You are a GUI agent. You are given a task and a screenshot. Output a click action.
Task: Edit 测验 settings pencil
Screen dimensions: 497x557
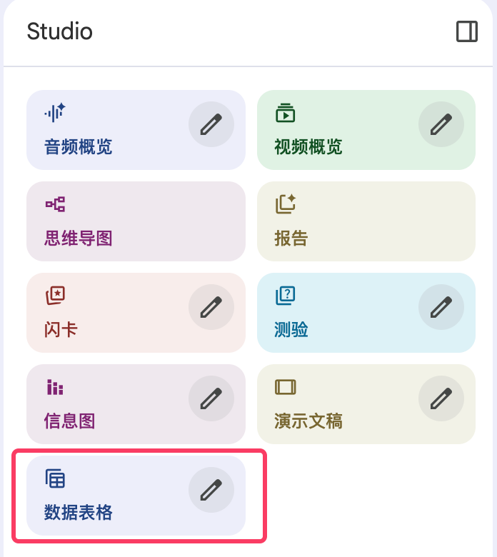coord(441,307)
